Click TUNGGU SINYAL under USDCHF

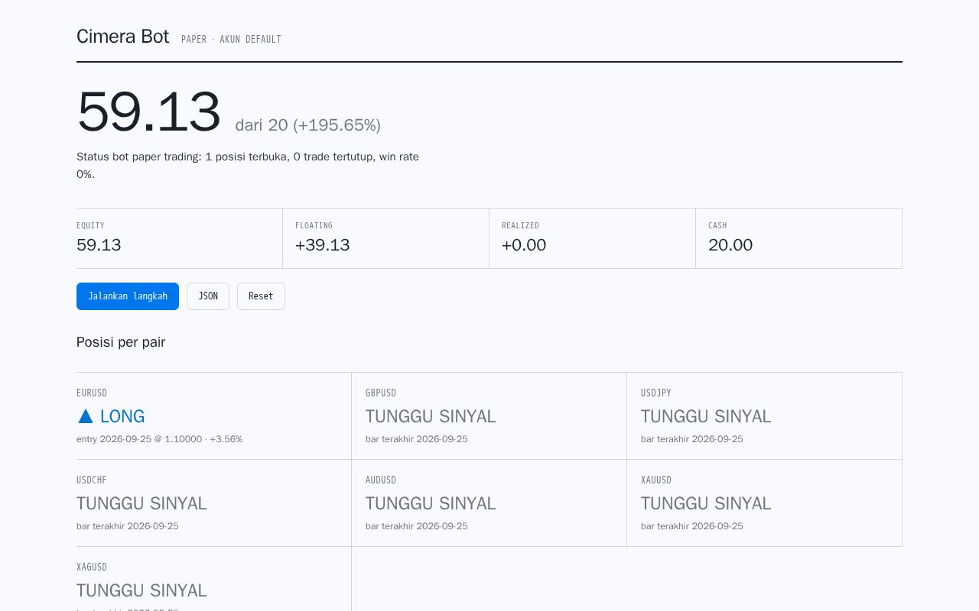click(x=141, y=503)
